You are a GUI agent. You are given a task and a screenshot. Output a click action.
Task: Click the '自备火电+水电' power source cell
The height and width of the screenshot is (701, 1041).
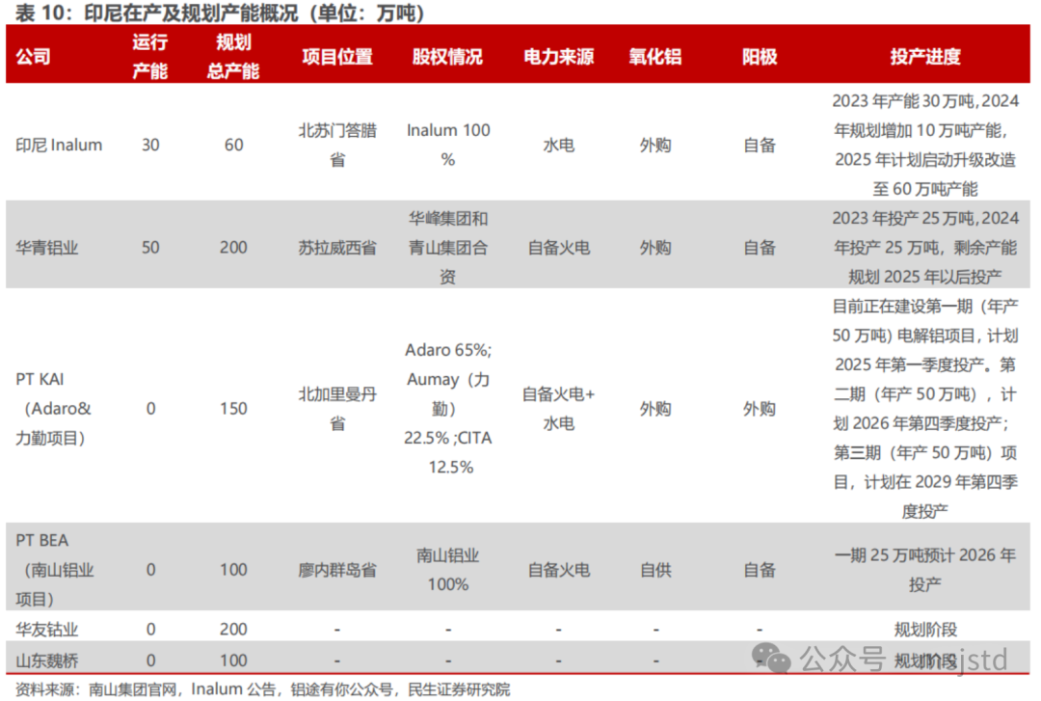[558, 409]
